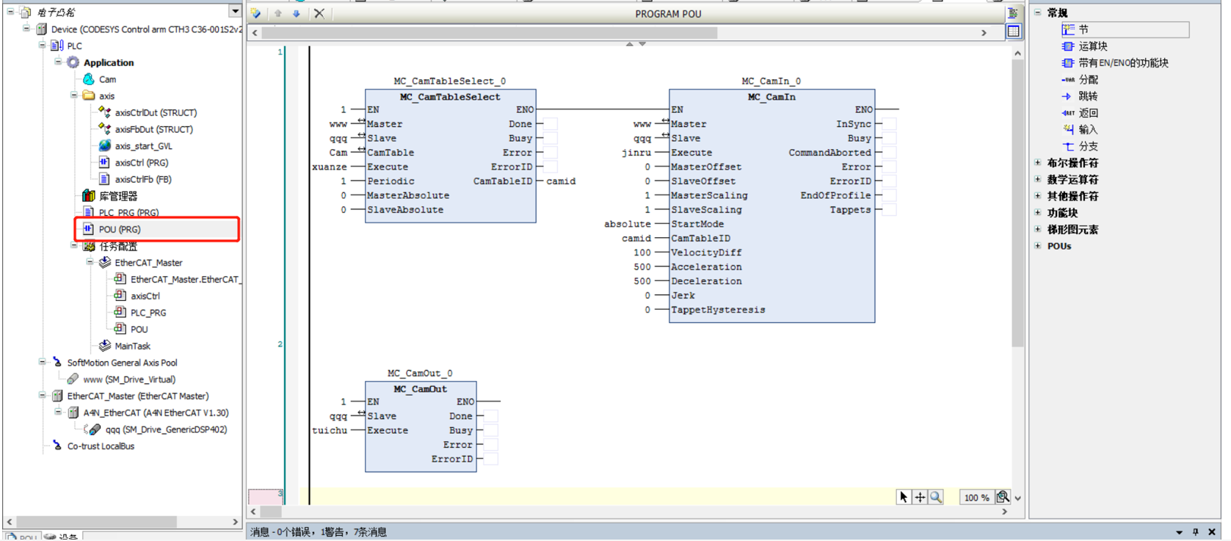Click the move-down arrow in the editor toolbar
Viewport: 1231px width, 541px height.
click(297, 13)
